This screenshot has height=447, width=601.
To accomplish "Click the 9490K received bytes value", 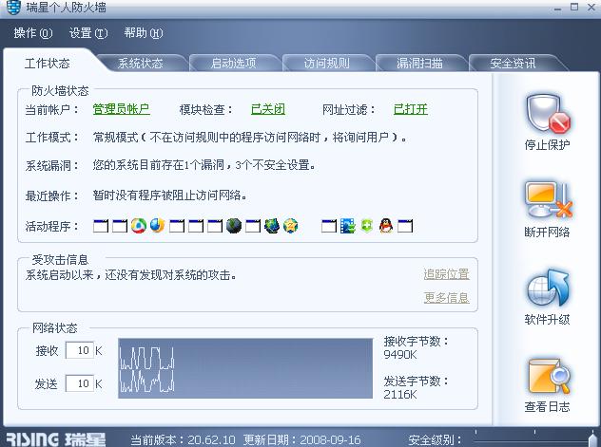I will coord(400,354).
